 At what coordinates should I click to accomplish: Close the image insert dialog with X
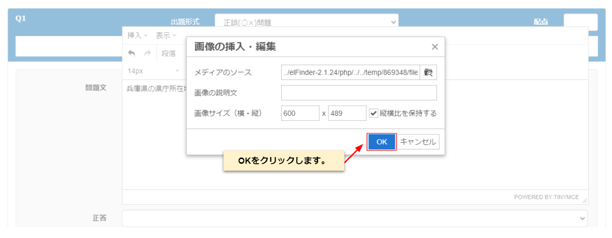[x=434, y=47]
